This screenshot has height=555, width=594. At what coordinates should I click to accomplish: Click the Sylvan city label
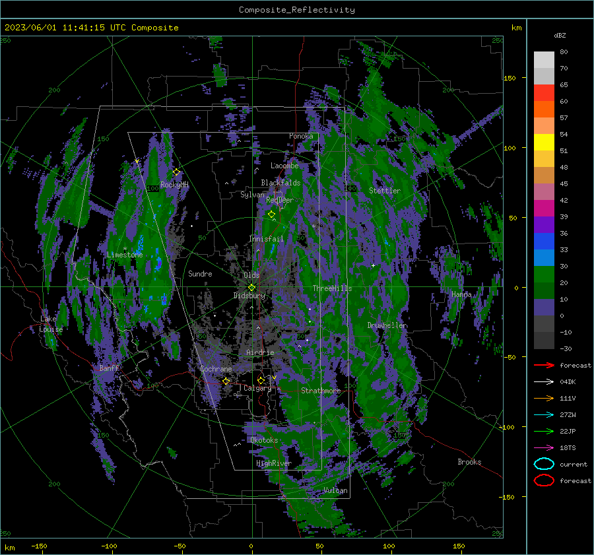(252, 195)
